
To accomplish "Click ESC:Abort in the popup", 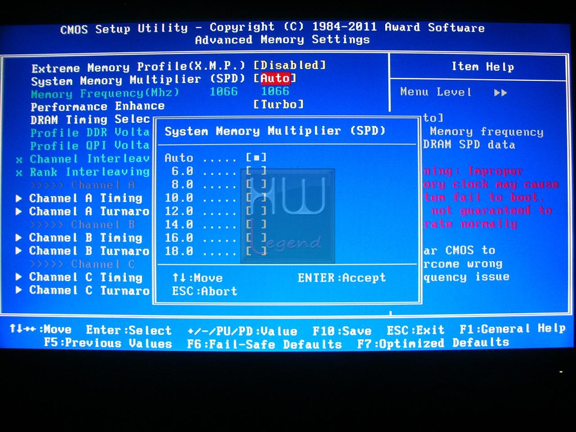I will tap(204, 291).
